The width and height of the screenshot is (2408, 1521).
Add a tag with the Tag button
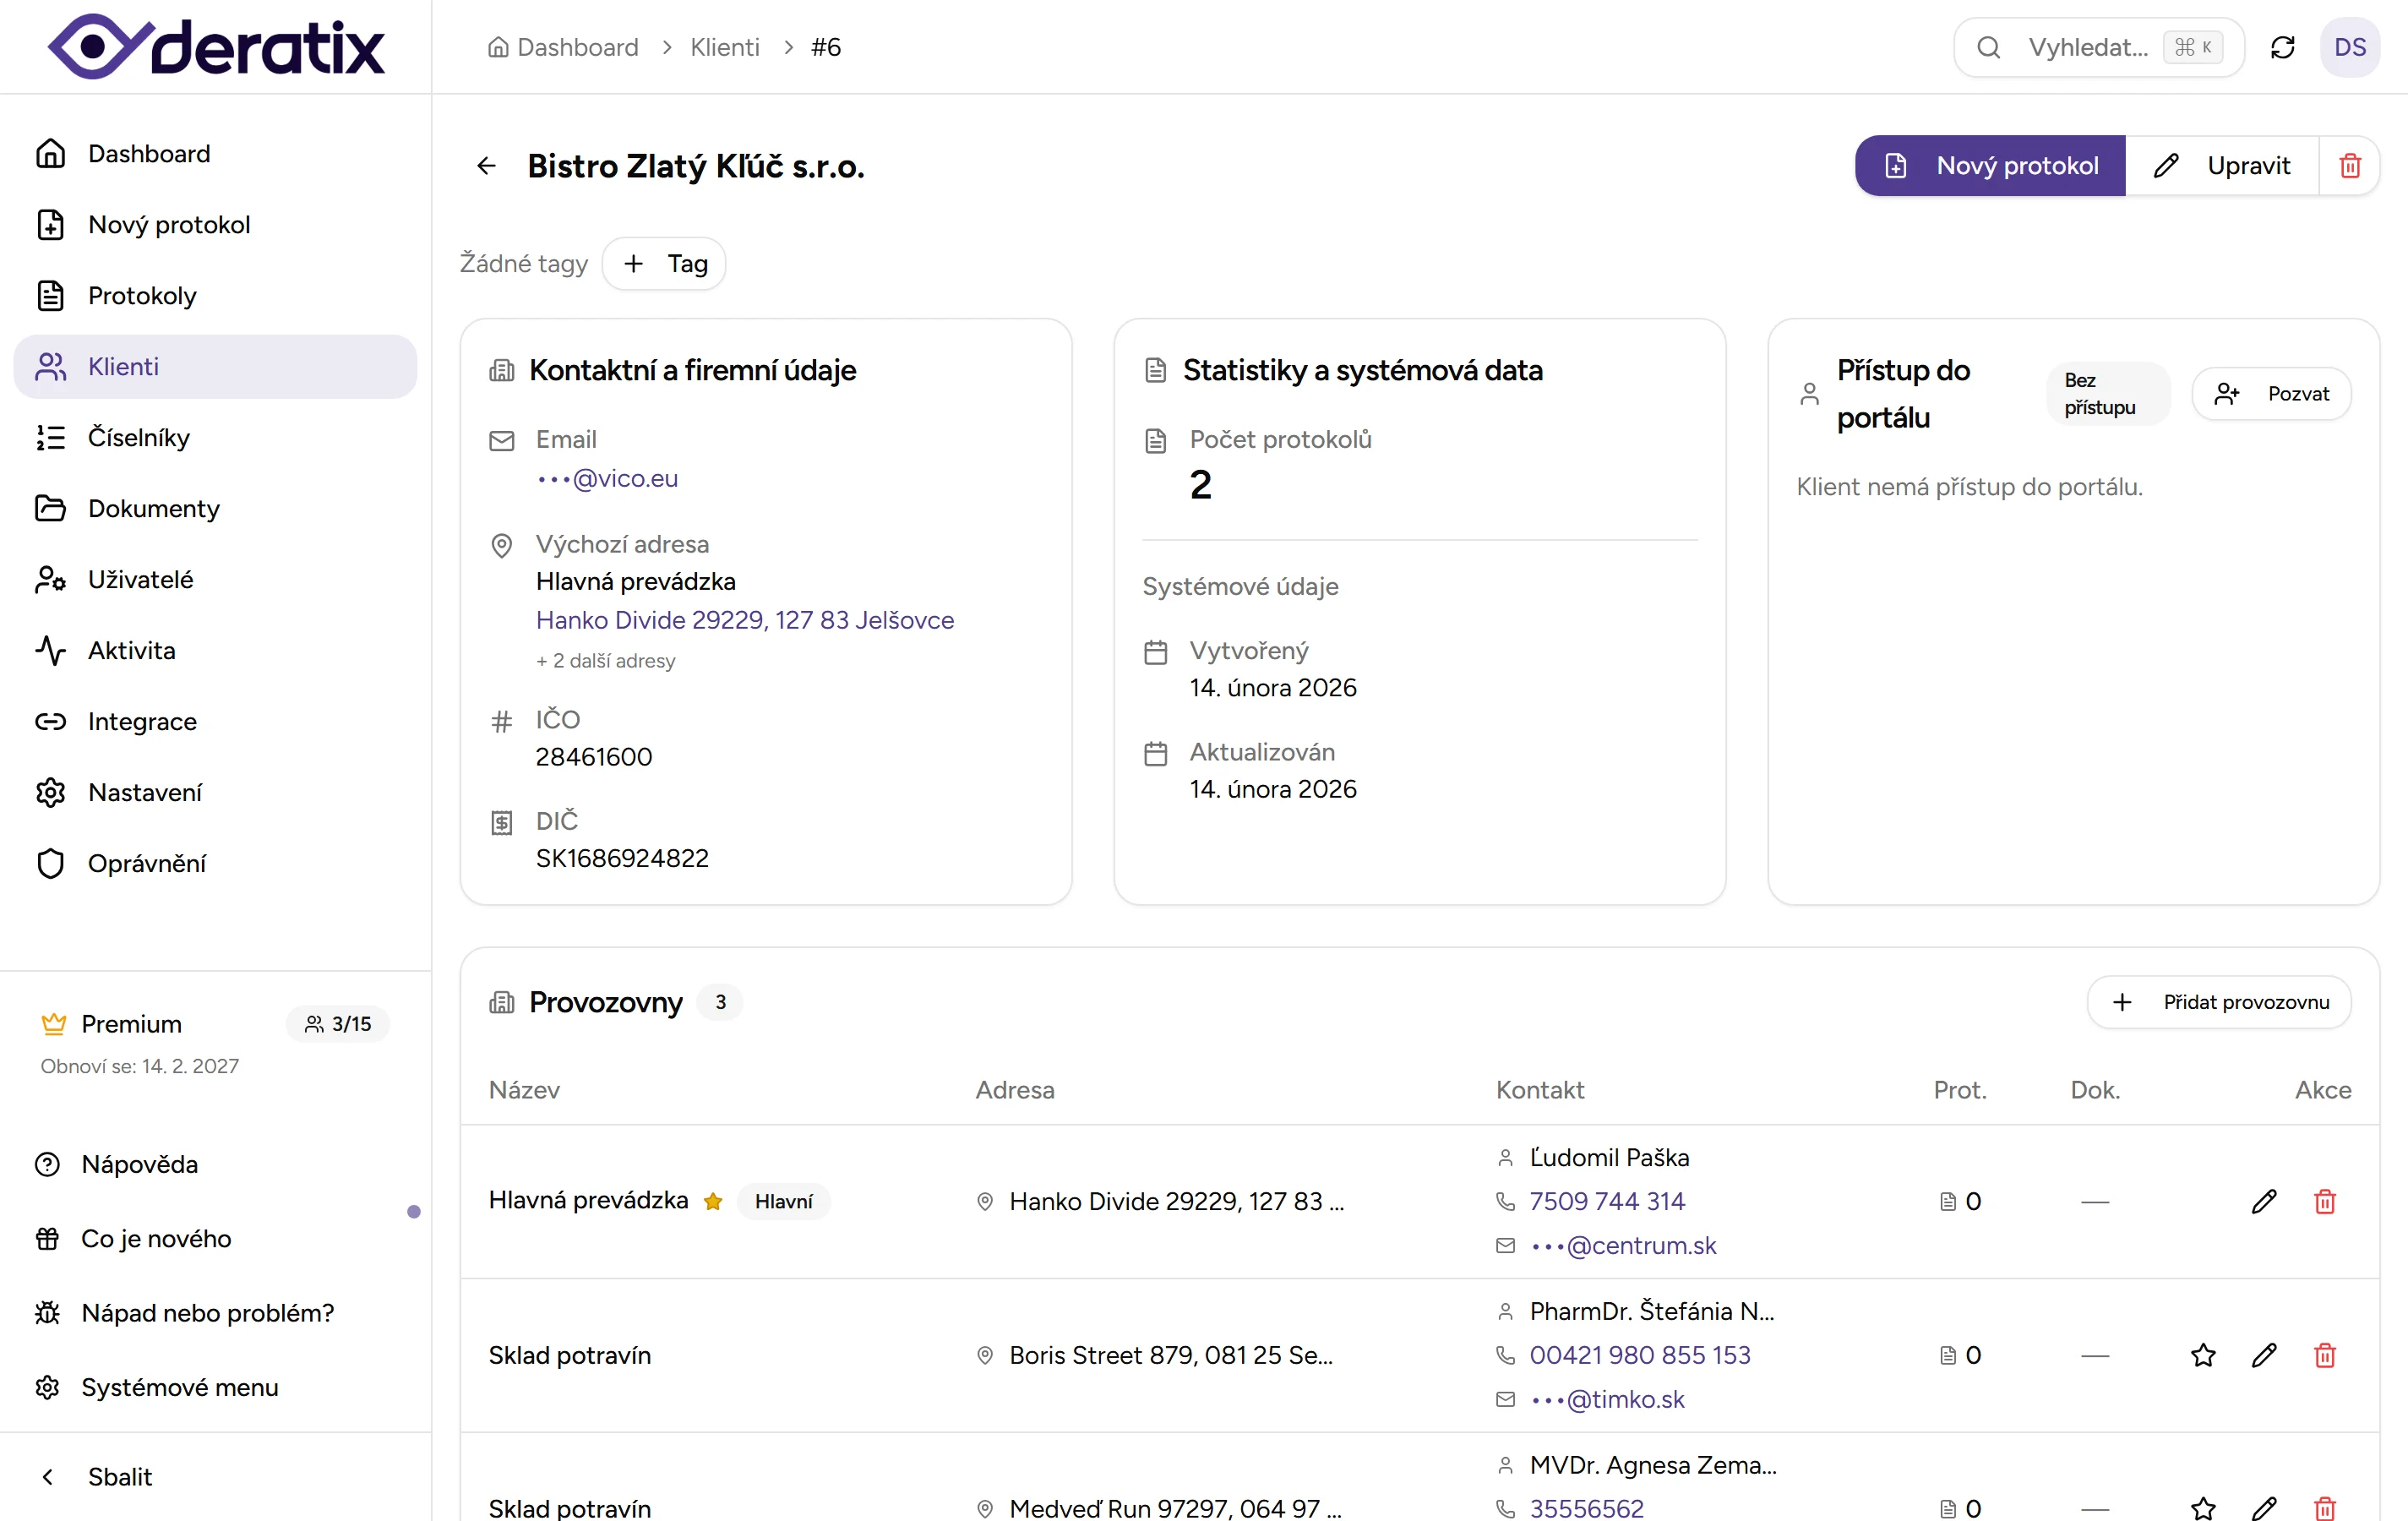click(664, 263)
